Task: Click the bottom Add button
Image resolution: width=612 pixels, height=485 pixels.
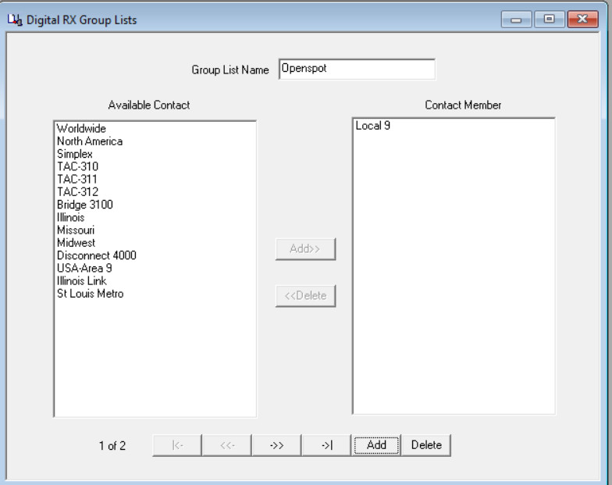Action: point(376,445)
